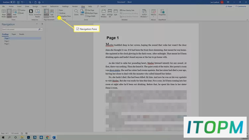This screenshot has height=140, width=249.
Task: Select Side to Side page movement
Action: pos(52,13)
